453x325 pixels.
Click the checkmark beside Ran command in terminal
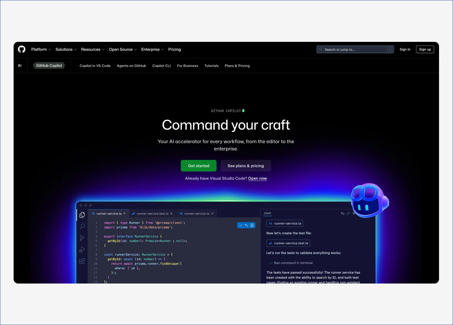click(x=270, y=263)
